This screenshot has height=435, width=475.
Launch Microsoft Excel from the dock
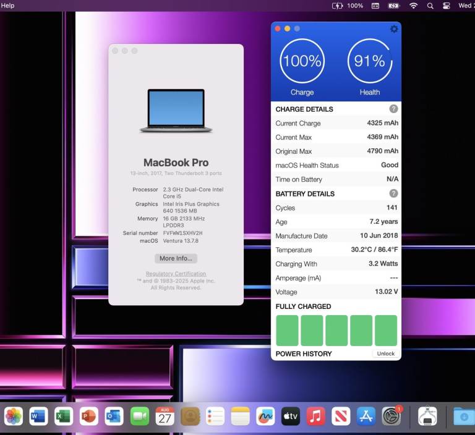point(63,416)
